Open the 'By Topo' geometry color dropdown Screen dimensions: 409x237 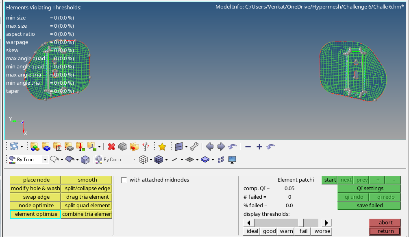click(46, 159)
